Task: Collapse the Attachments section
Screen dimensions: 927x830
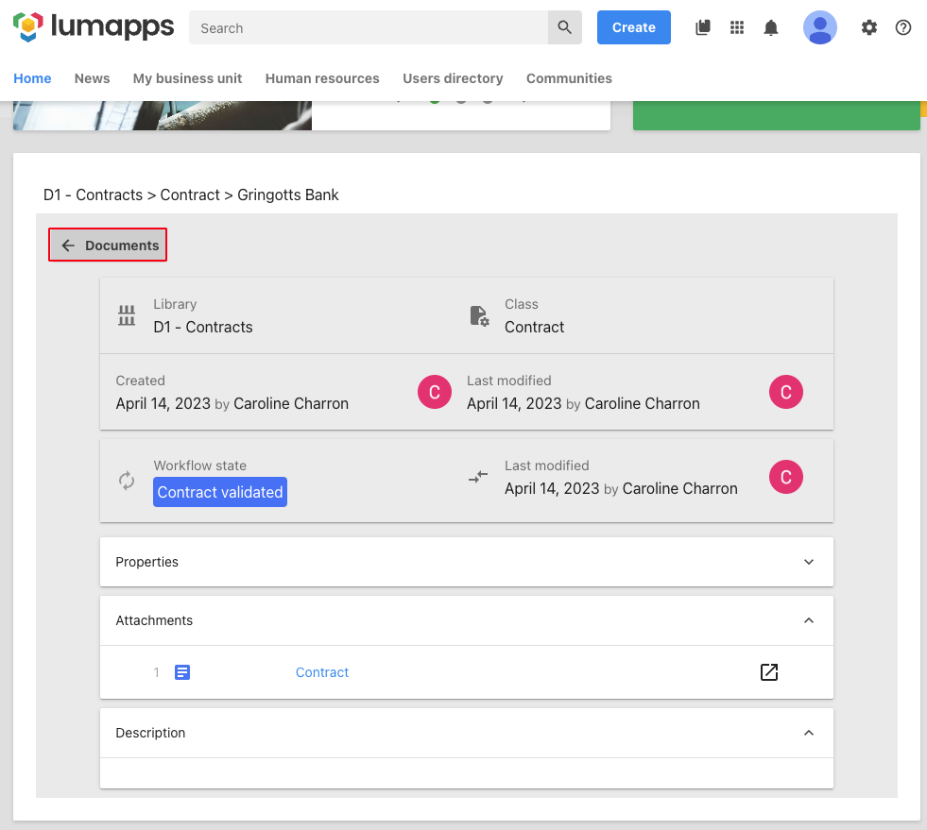Action: tap(808, 620)
